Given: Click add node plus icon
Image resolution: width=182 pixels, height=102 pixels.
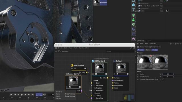Looking at the screenshot, I should pyautogui.click(x=56, y=51).
